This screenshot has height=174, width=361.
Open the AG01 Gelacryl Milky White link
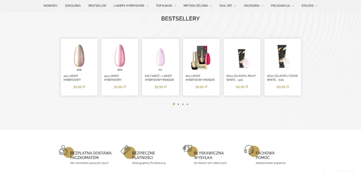tap(241, 78)
